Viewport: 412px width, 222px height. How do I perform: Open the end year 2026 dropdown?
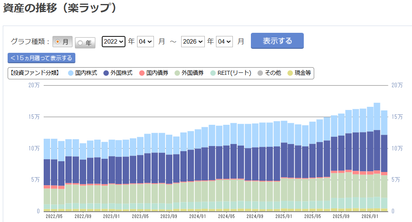coord(193,41)
